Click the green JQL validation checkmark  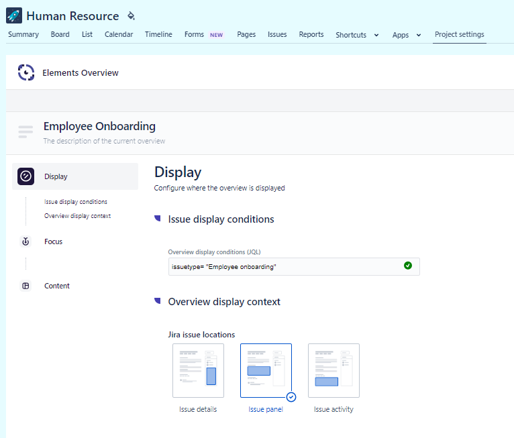(x=408, y=266)
